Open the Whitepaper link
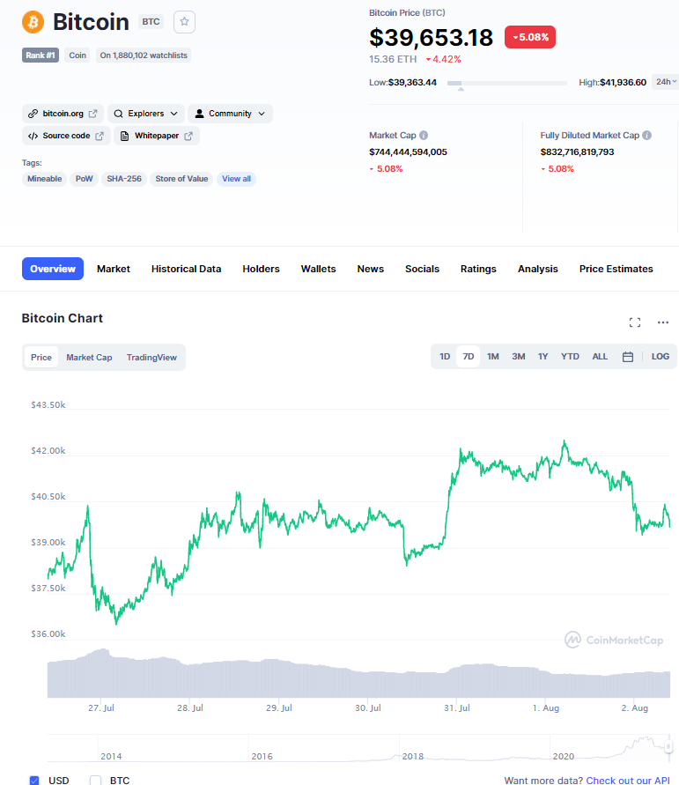The height and width of the screenshot is (785, 679). pyautogui.click(x=157, y=136)
